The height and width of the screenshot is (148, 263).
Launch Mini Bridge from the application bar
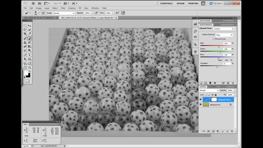(x=39, y=3)
